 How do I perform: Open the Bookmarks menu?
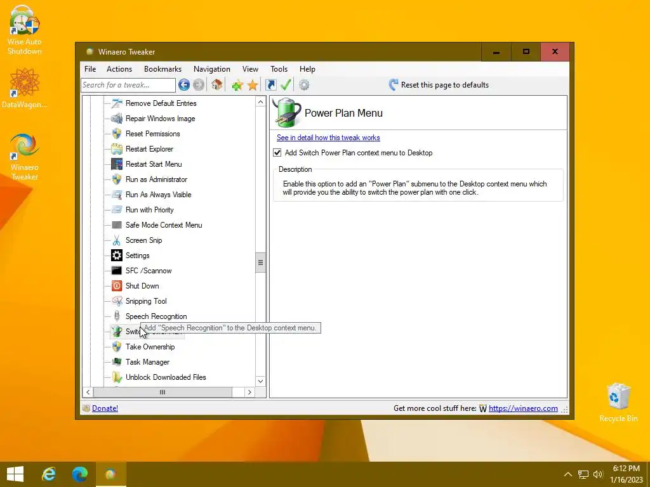click(163, 69)
